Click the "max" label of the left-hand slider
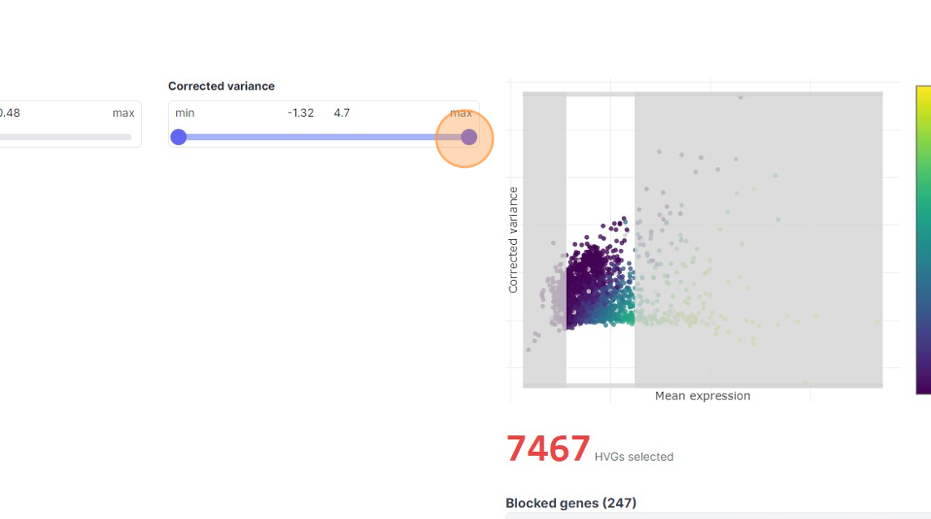 (x=123, y=113)
